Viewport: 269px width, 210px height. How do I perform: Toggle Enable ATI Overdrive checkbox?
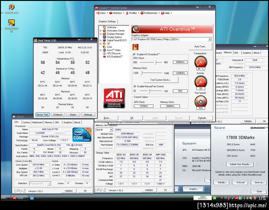134,54
